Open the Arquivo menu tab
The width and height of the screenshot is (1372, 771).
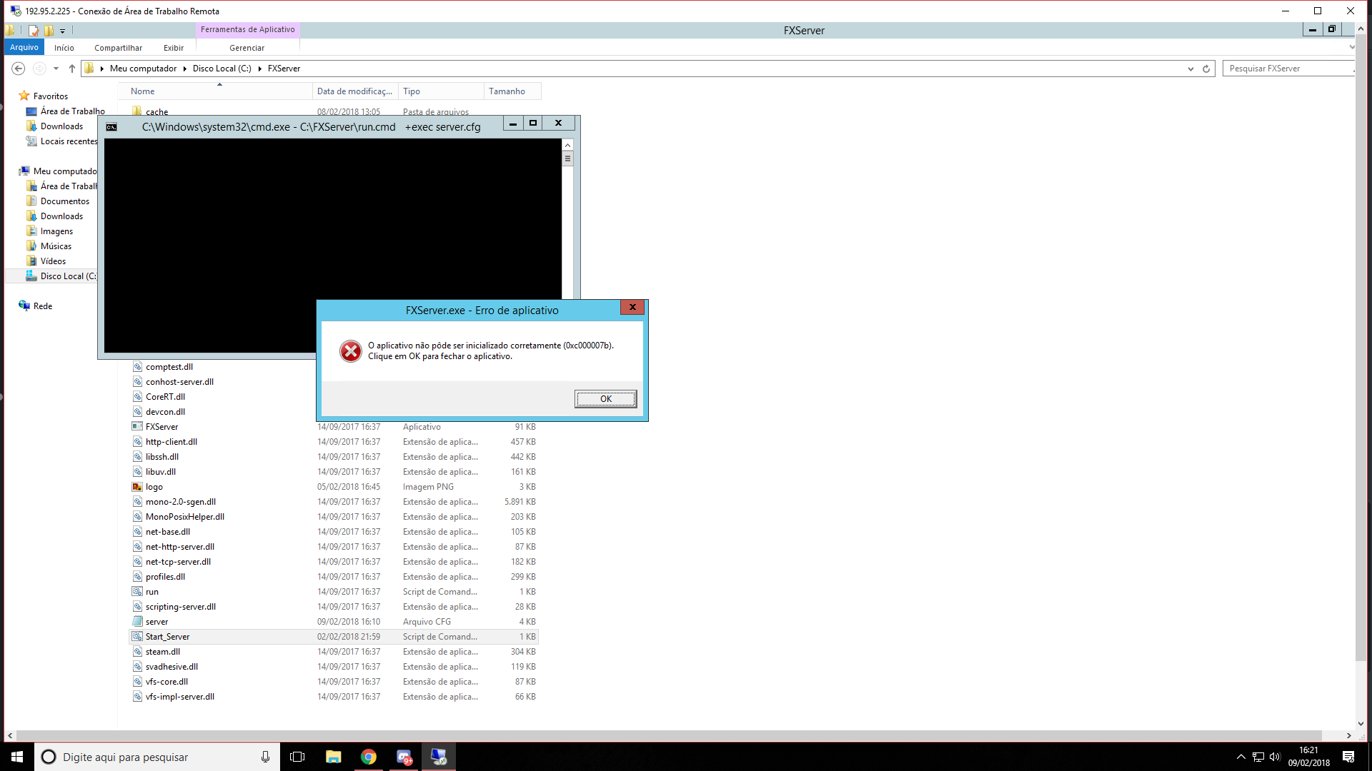[24, 48]
